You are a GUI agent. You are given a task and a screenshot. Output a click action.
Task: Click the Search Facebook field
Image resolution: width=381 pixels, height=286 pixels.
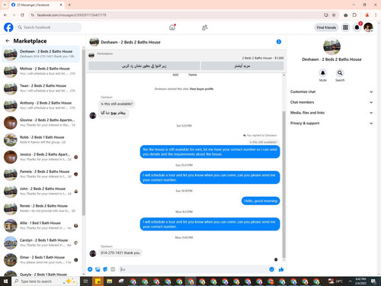coord(48,27)
